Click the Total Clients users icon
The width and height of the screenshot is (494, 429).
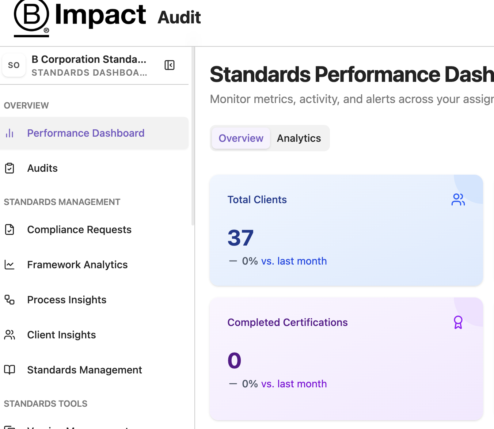coord(458,200)
